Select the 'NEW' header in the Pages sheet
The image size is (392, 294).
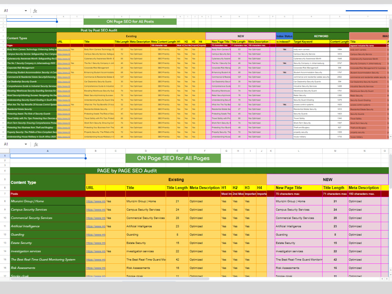pyautogui.click(x=327, y=180)
